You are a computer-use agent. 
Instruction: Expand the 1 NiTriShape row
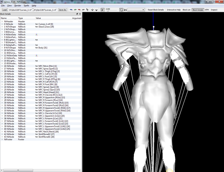click(2, 27)
